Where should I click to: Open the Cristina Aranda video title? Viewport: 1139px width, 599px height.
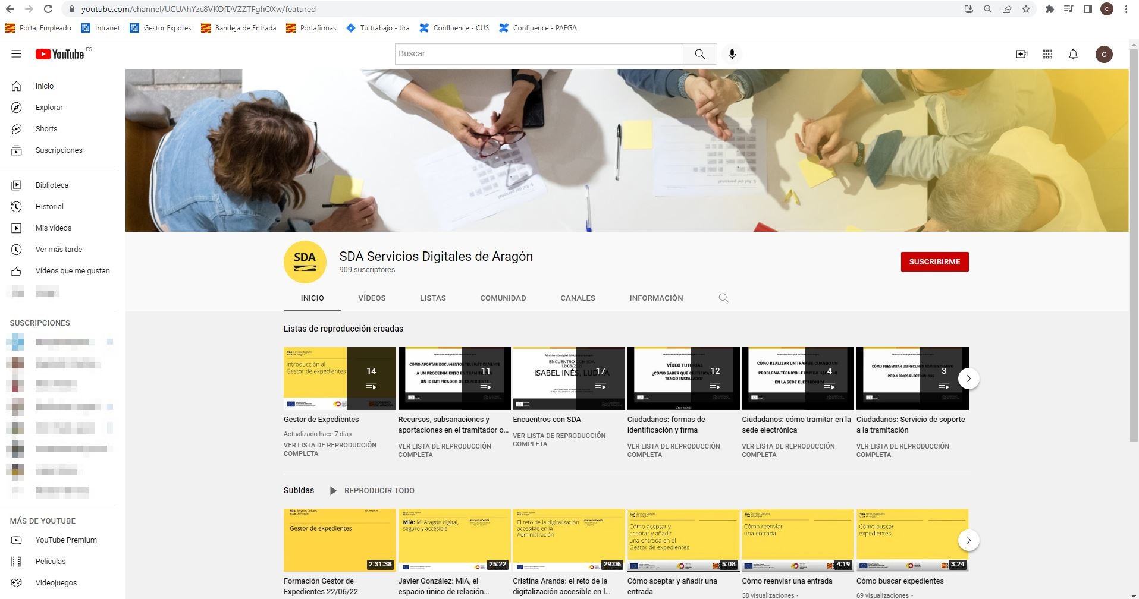561,587
